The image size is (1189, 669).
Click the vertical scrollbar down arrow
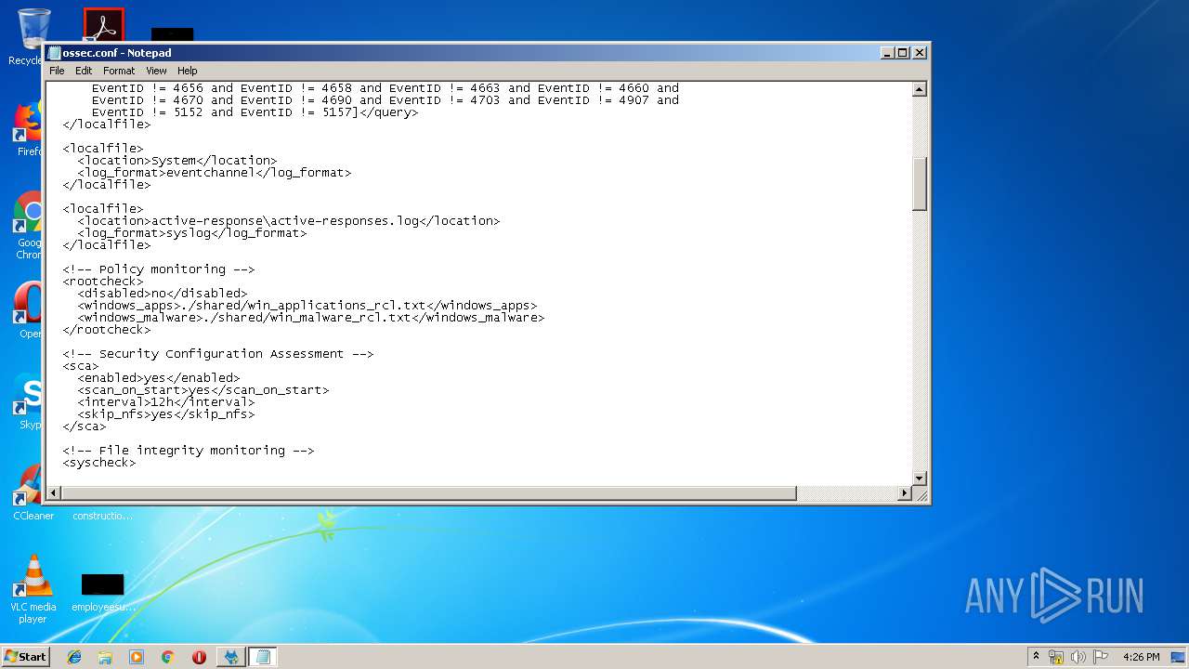(x=920, y=479)
